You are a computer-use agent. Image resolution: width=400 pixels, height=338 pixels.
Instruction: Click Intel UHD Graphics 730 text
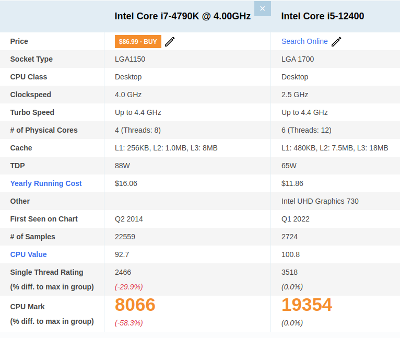pyautogui.click(x=320, y=201)
